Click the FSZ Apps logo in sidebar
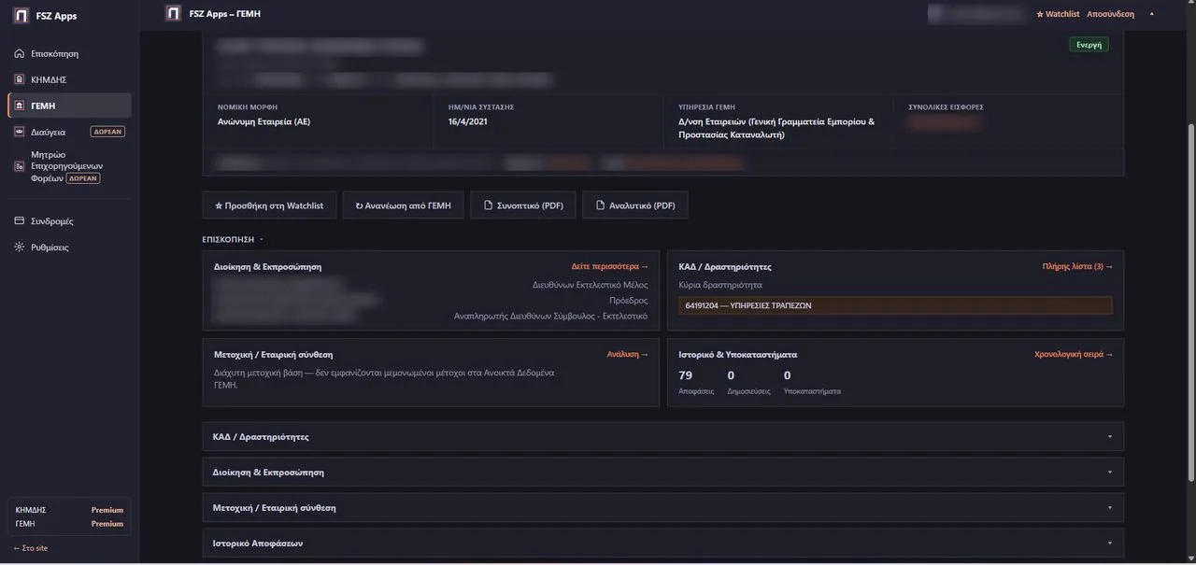The height and width of the screenshot is (565, 1196). [21, 16]
